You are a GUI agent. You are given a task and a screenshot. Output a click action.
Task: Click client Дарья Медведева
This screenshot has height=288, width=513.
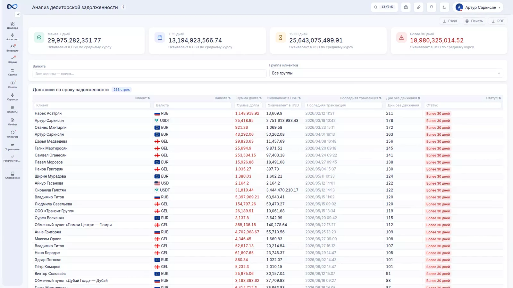51,141
